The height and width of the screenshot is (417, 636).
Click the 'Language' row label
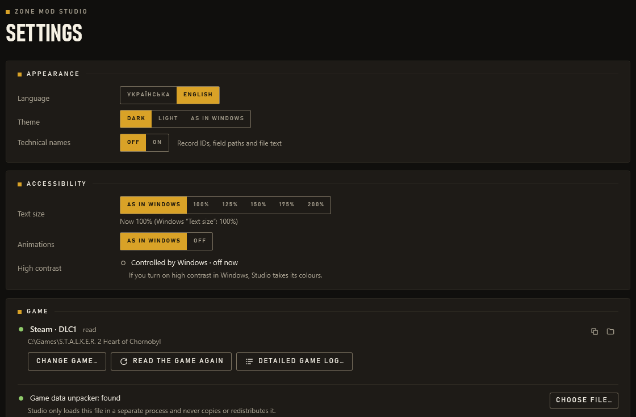(34, 99)
